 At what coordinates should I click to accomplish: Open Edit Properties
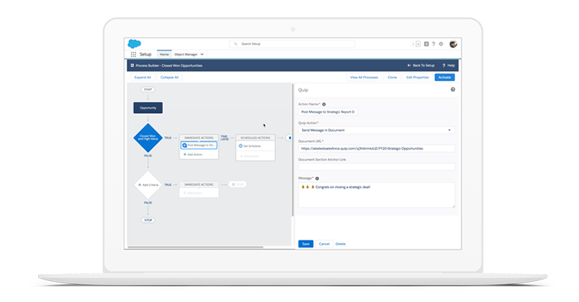[x=418, y=77]
